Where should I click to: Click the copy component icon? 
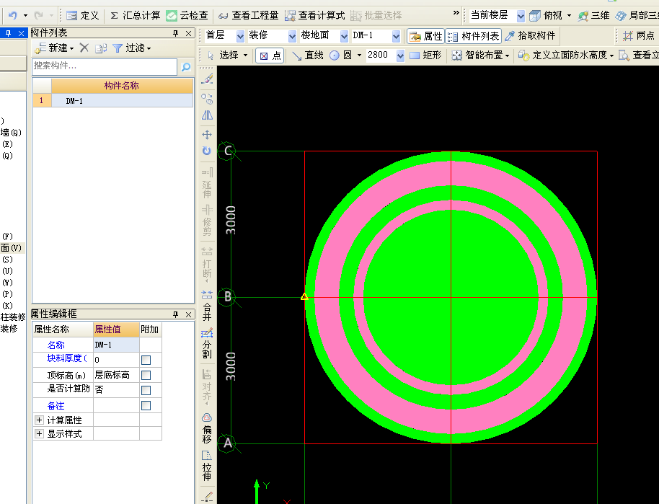click(x=101, y=48)
